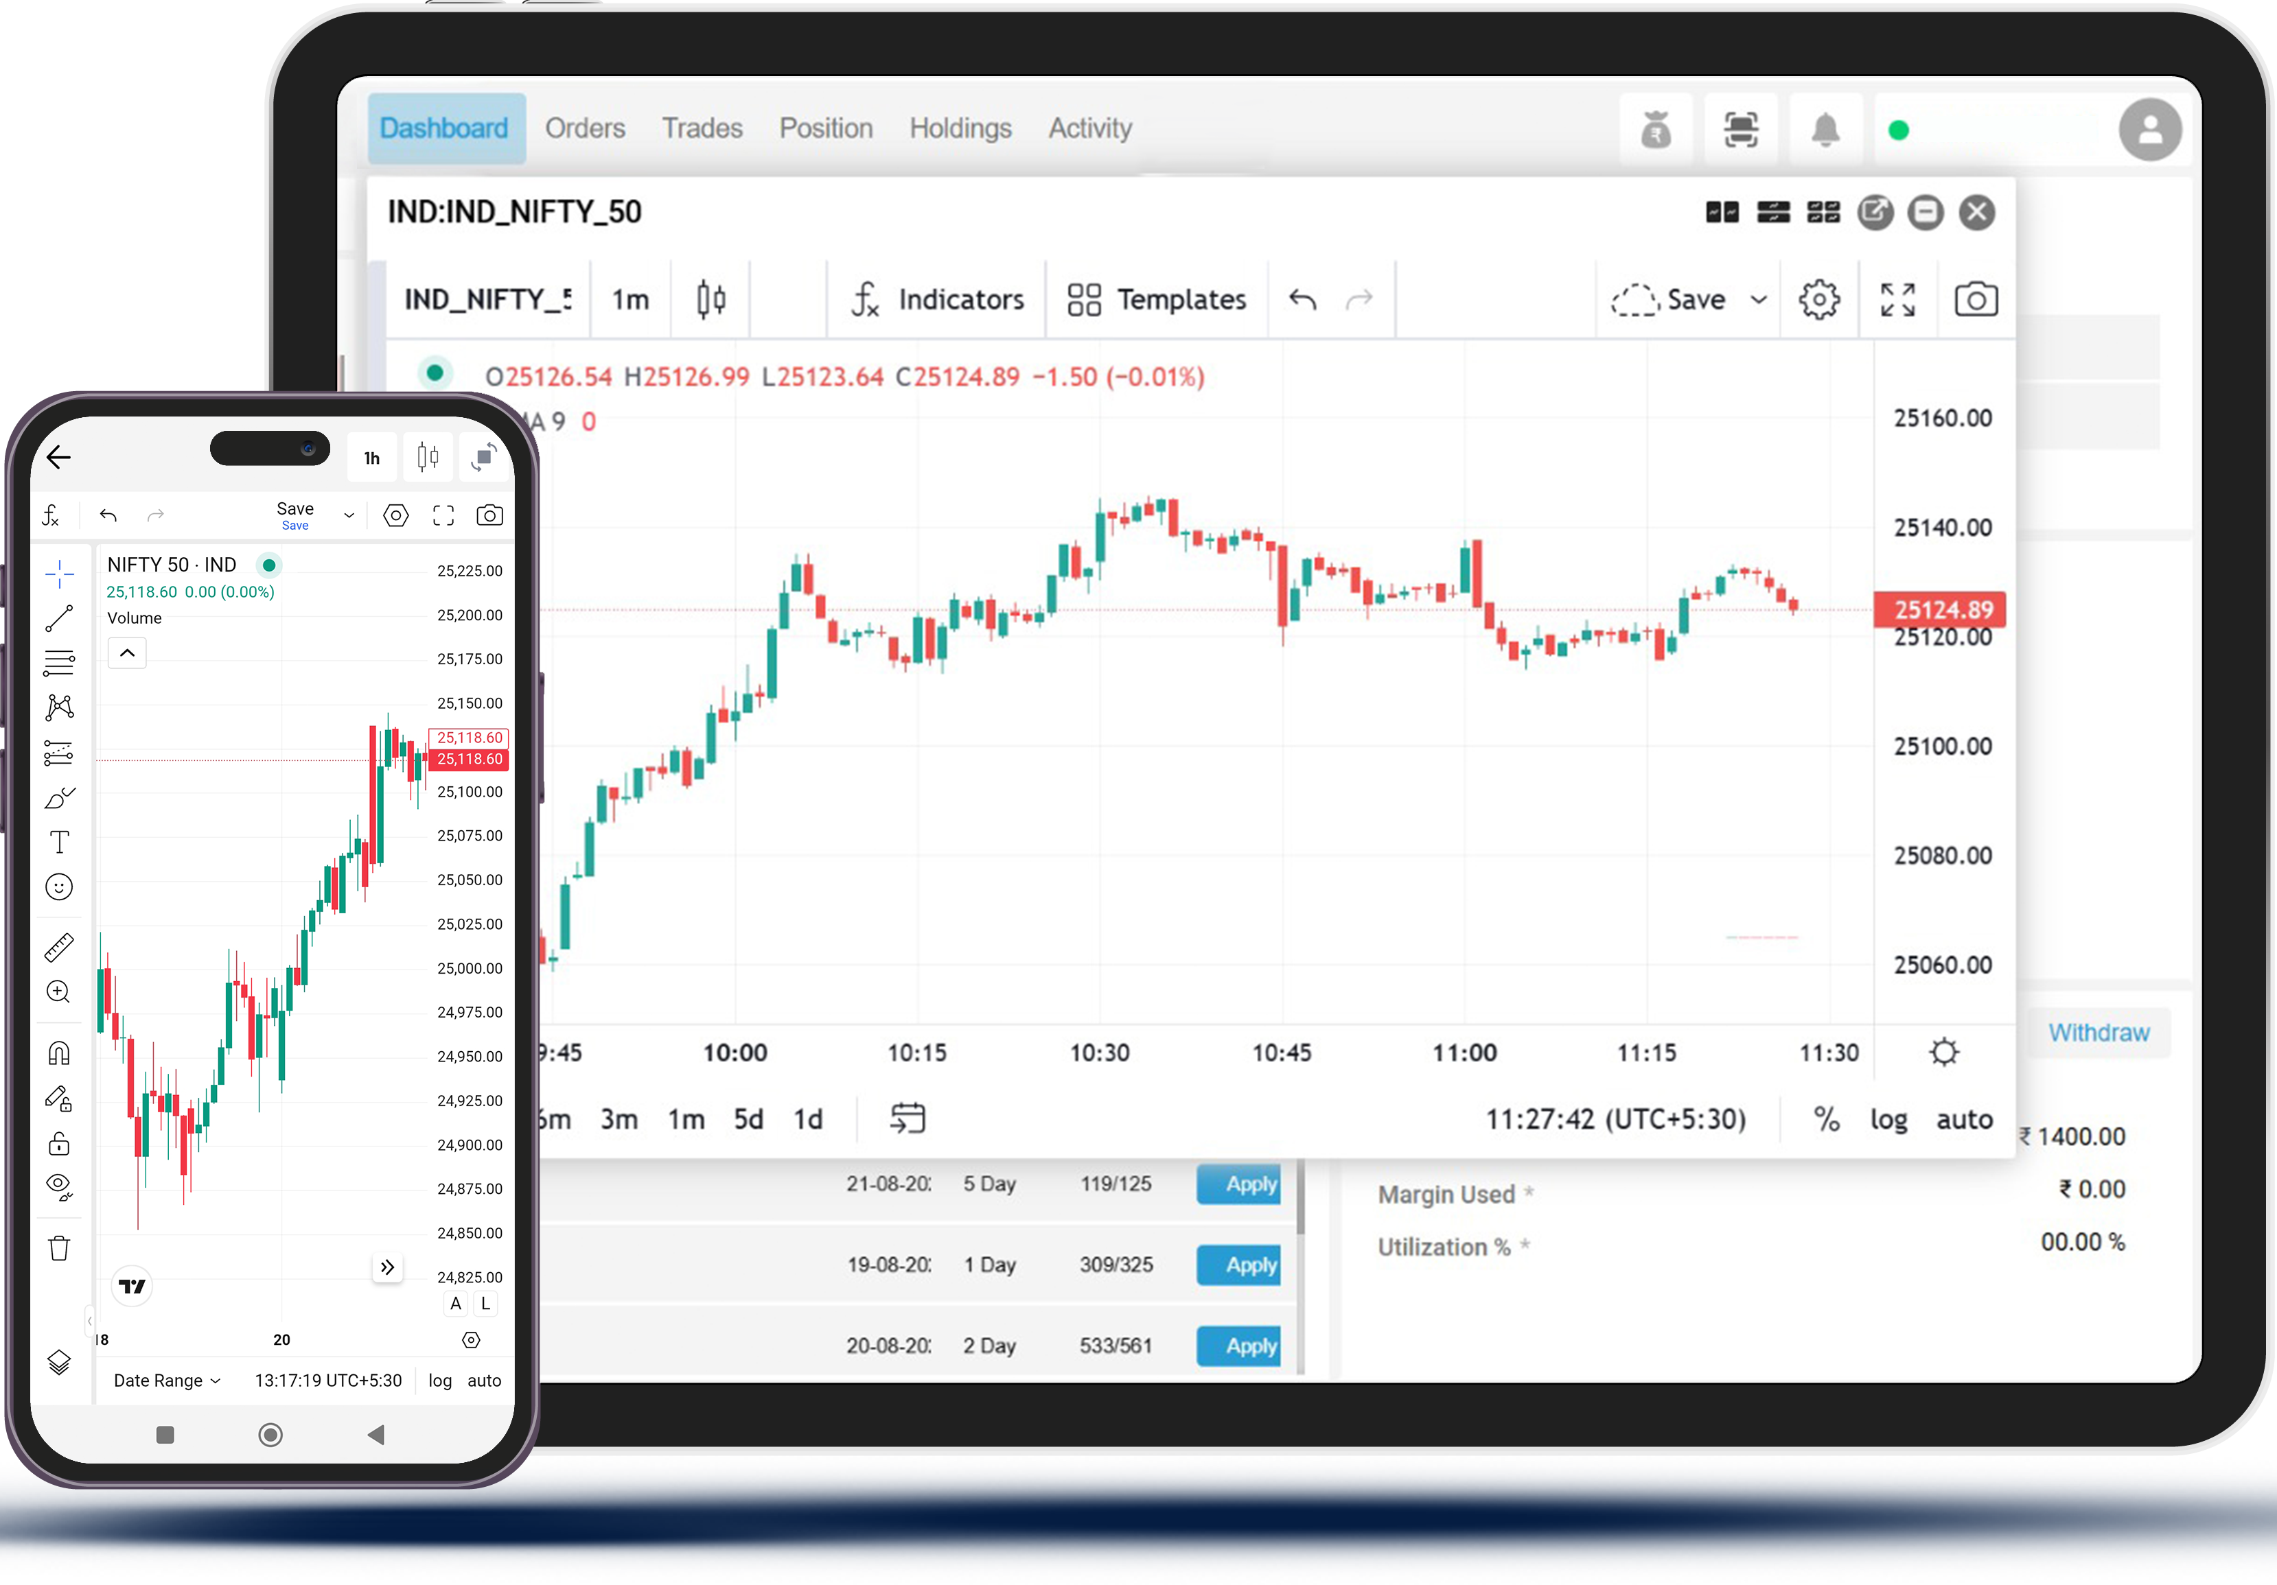Select the zoom in tool on phone
The image size is (2277, 1585).
(x=60, y=992)
